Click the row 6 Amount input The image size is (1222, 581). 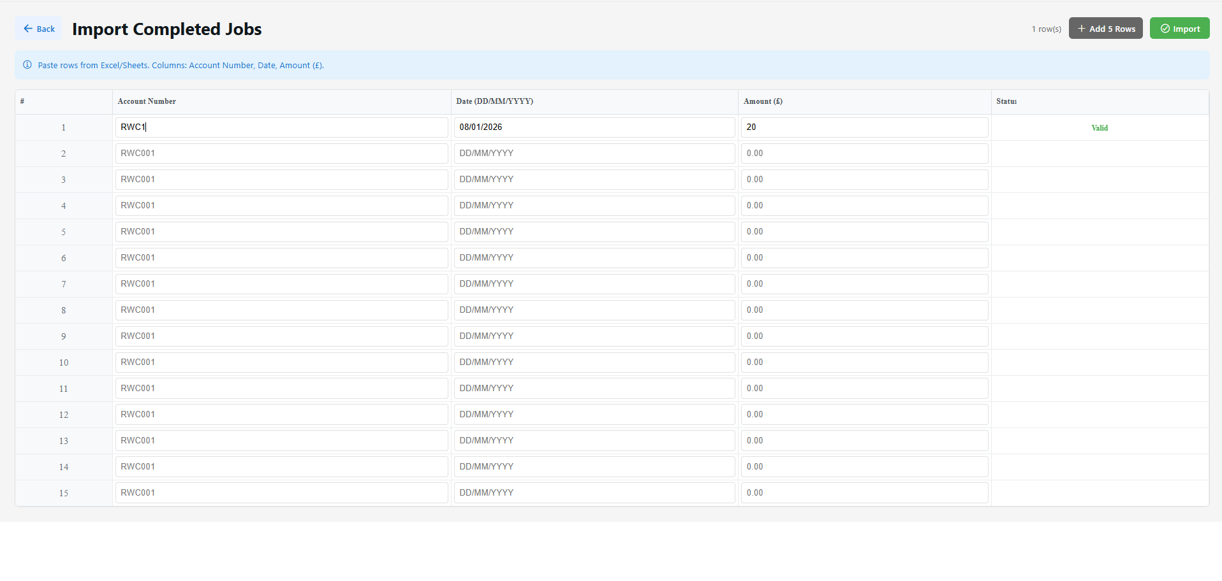coord(865,258)
